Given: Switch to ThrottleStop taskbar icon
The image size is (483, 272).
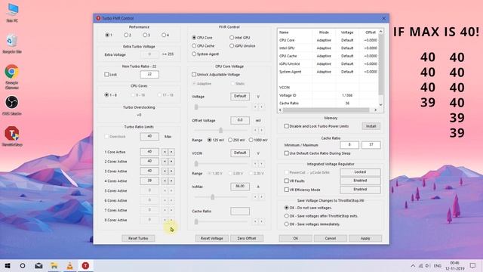Looking at the screenshot, I should point(85,265).
